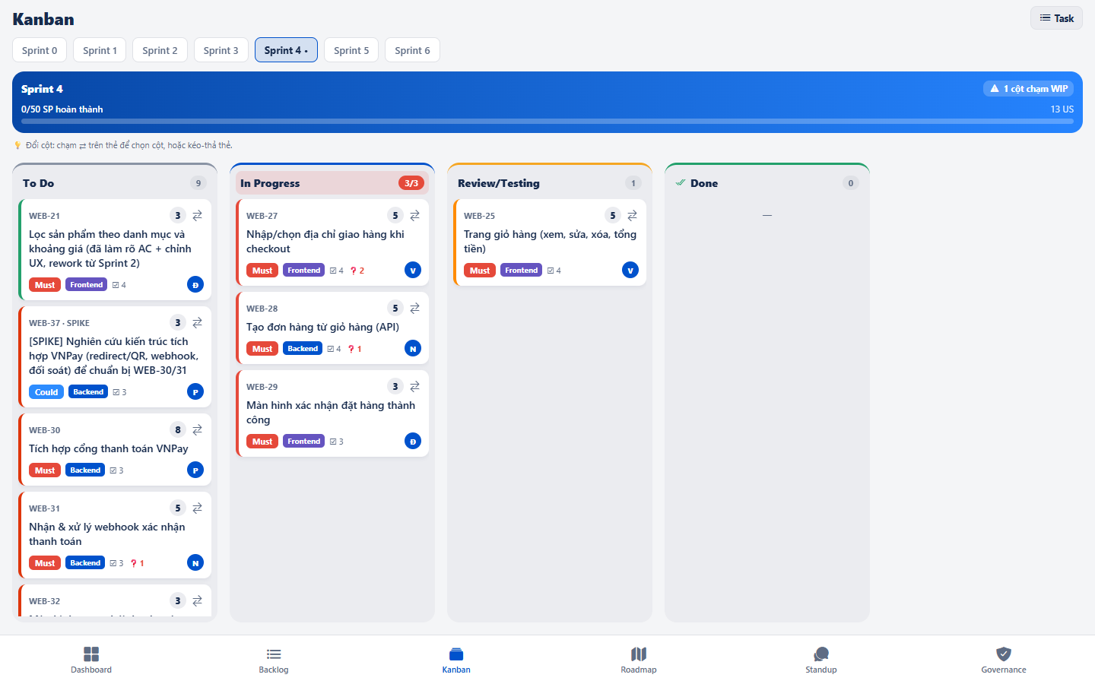Click the story points 8 on WEB-30
This screenshot has height=684, width=1095.
[x=178, y=430]
